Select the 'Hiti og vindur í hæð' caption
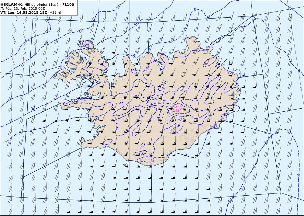Image resolution: width=304 pixels, height=216 pixels. click(41, 5)
